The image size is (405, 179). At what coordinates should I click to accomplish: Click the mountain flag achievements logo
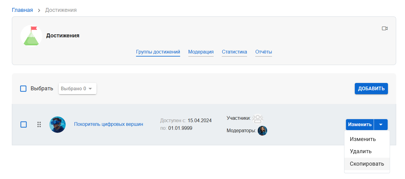[x=31, y=36]
